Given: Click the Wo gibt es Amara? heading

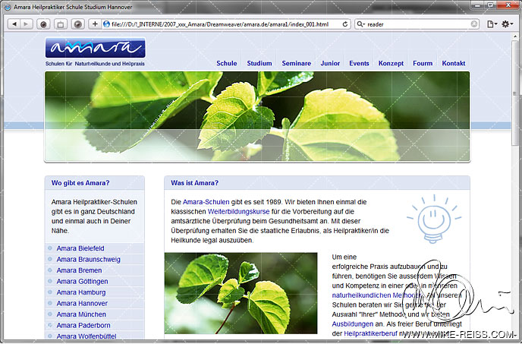Looking at the screenshot, I should (x=80, y=183).
